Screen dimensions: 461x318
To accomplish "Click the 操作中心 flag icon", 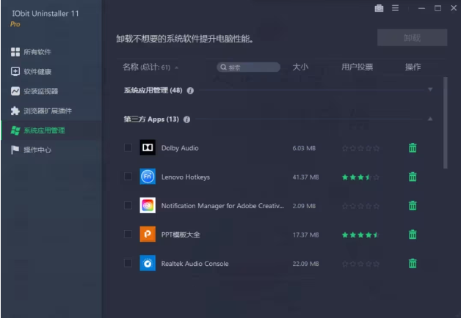I will [x=15, y=150].
